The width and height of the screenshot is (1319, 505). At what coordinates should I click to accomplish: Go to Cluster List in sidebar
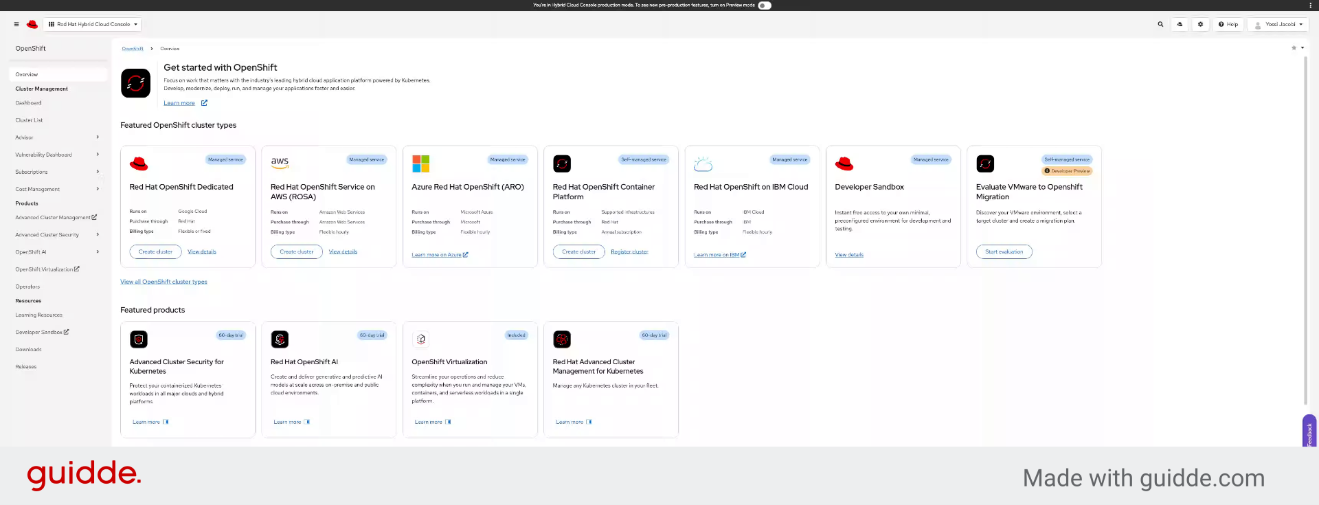pos(29,120)
